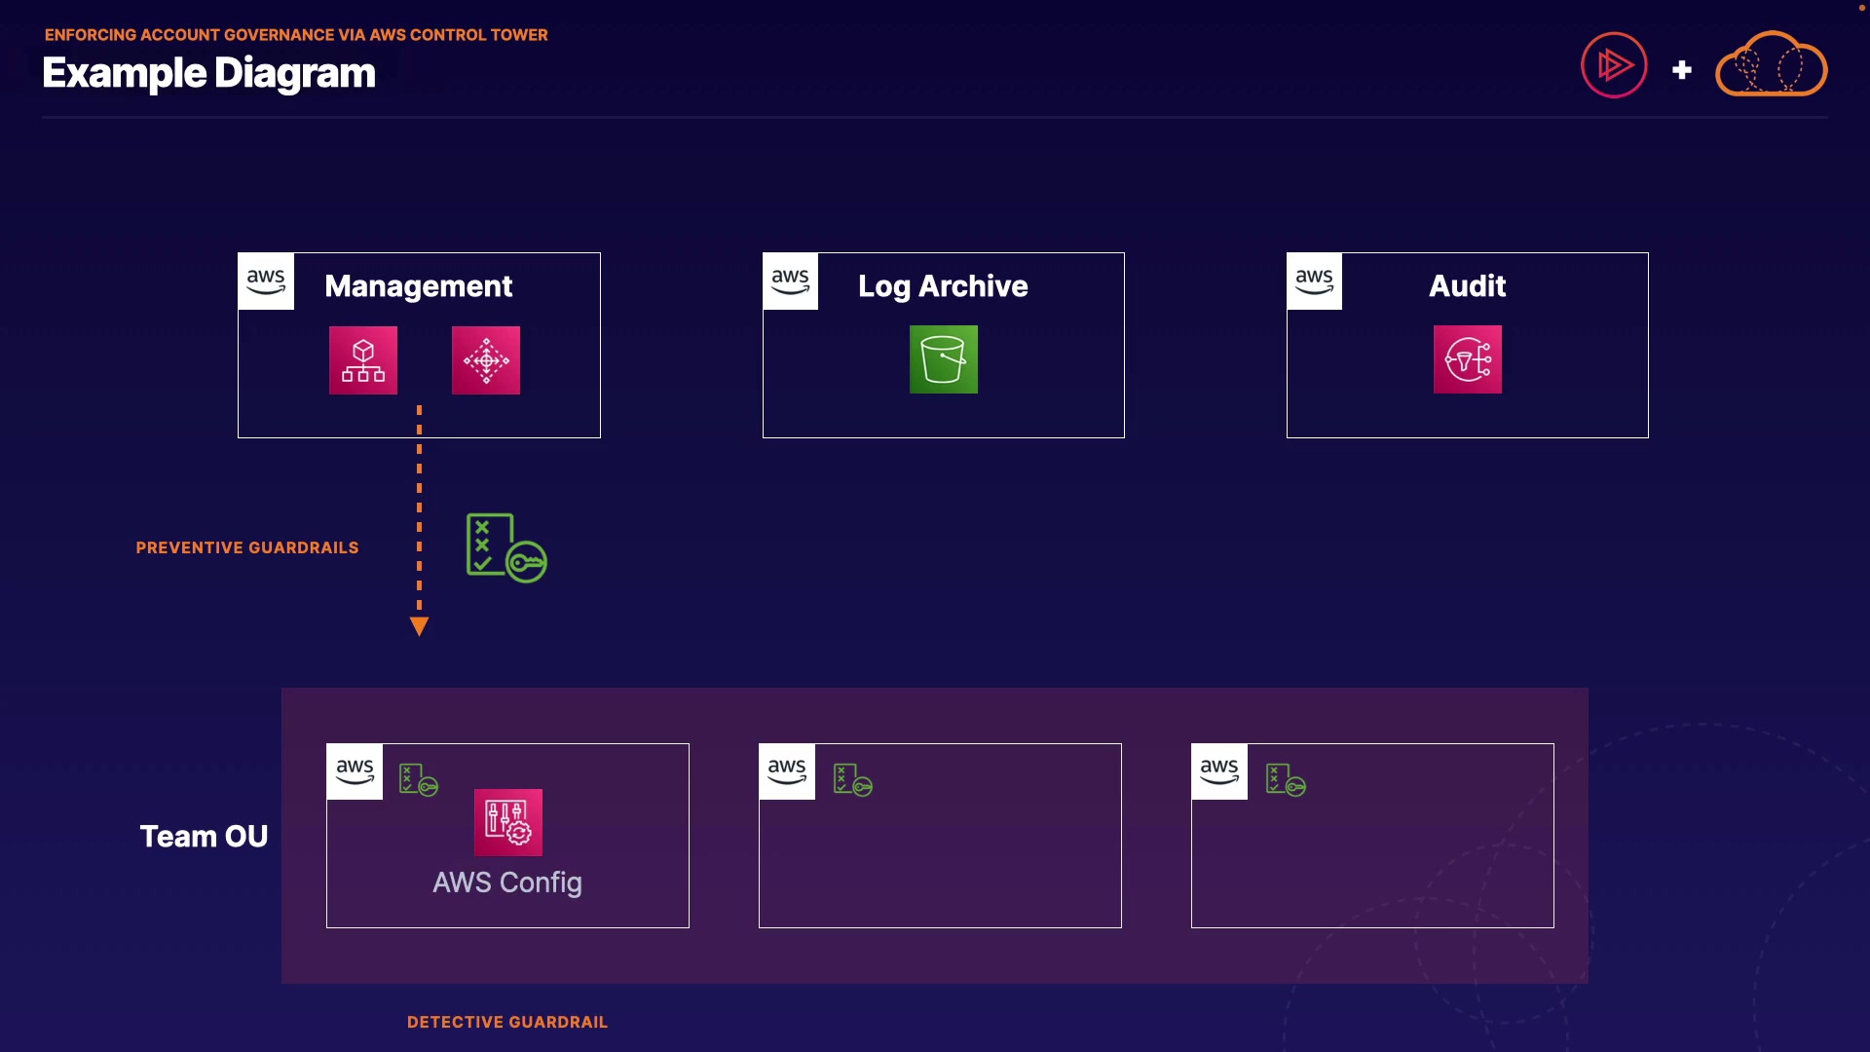1870x1052 pixels.
Task: Click the green S3 bucket icon
Action: click(943, 359)
